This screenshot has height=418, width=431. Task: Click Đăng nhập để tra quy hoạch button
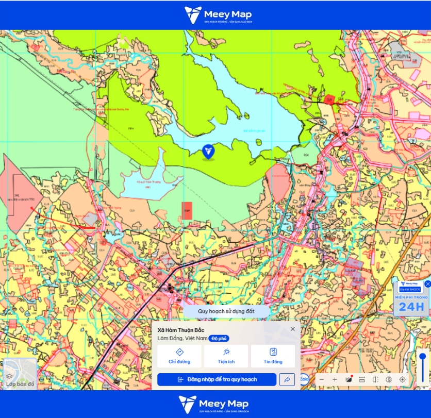[x=217, y=379]
